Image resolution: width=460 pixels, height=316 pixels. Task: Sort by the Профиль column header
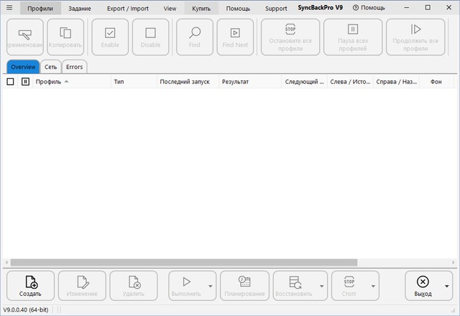pos(49,82)
